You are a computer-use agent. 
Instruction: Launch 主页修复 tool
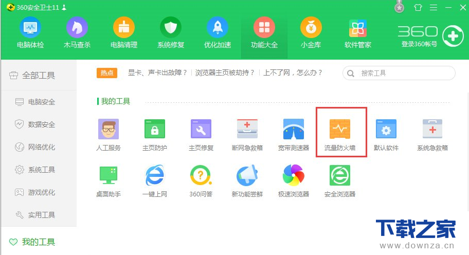[x=201, y=135]
